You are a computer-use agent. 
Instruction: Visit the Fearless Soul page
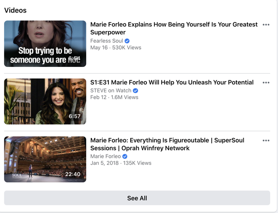107,41
